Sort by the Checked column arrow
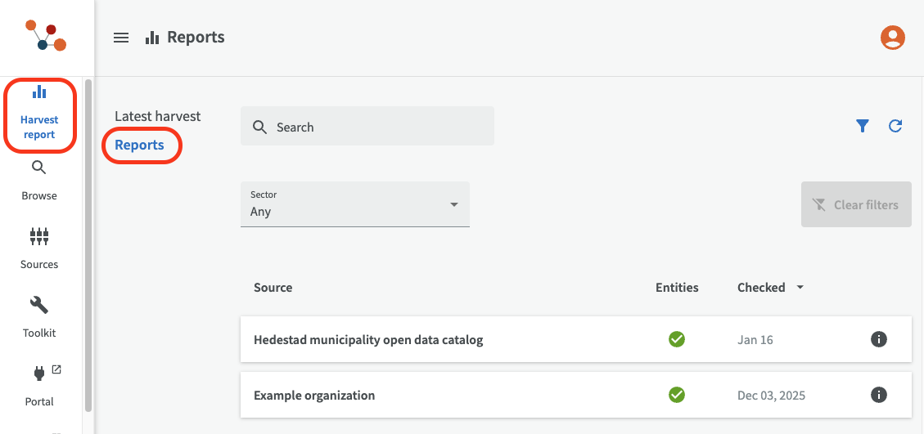 pos(800,288)
